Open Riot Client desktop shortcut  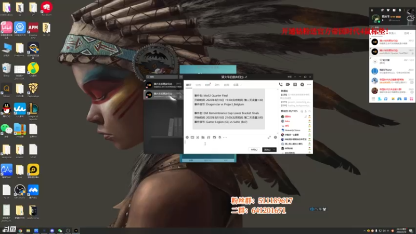coord(46,8)
